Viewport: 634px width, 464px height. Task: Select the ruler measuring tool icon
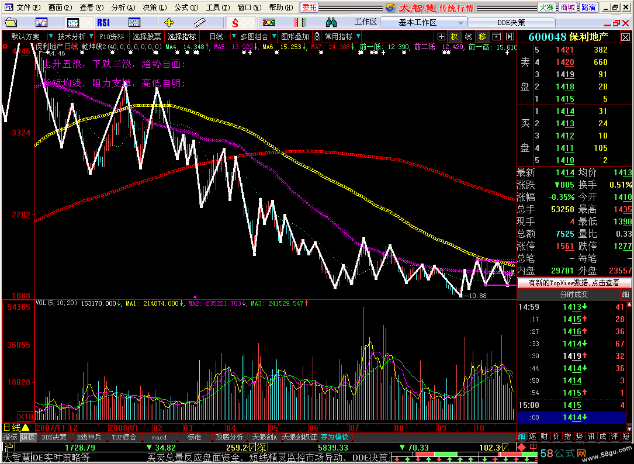199,22
